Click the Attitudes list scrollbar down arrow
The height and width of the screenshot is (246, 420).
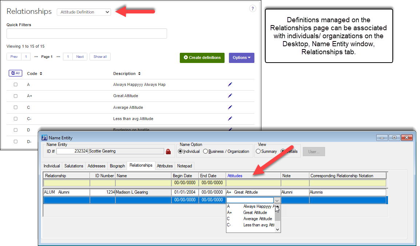pyautogui.click(x=277, y=229)
